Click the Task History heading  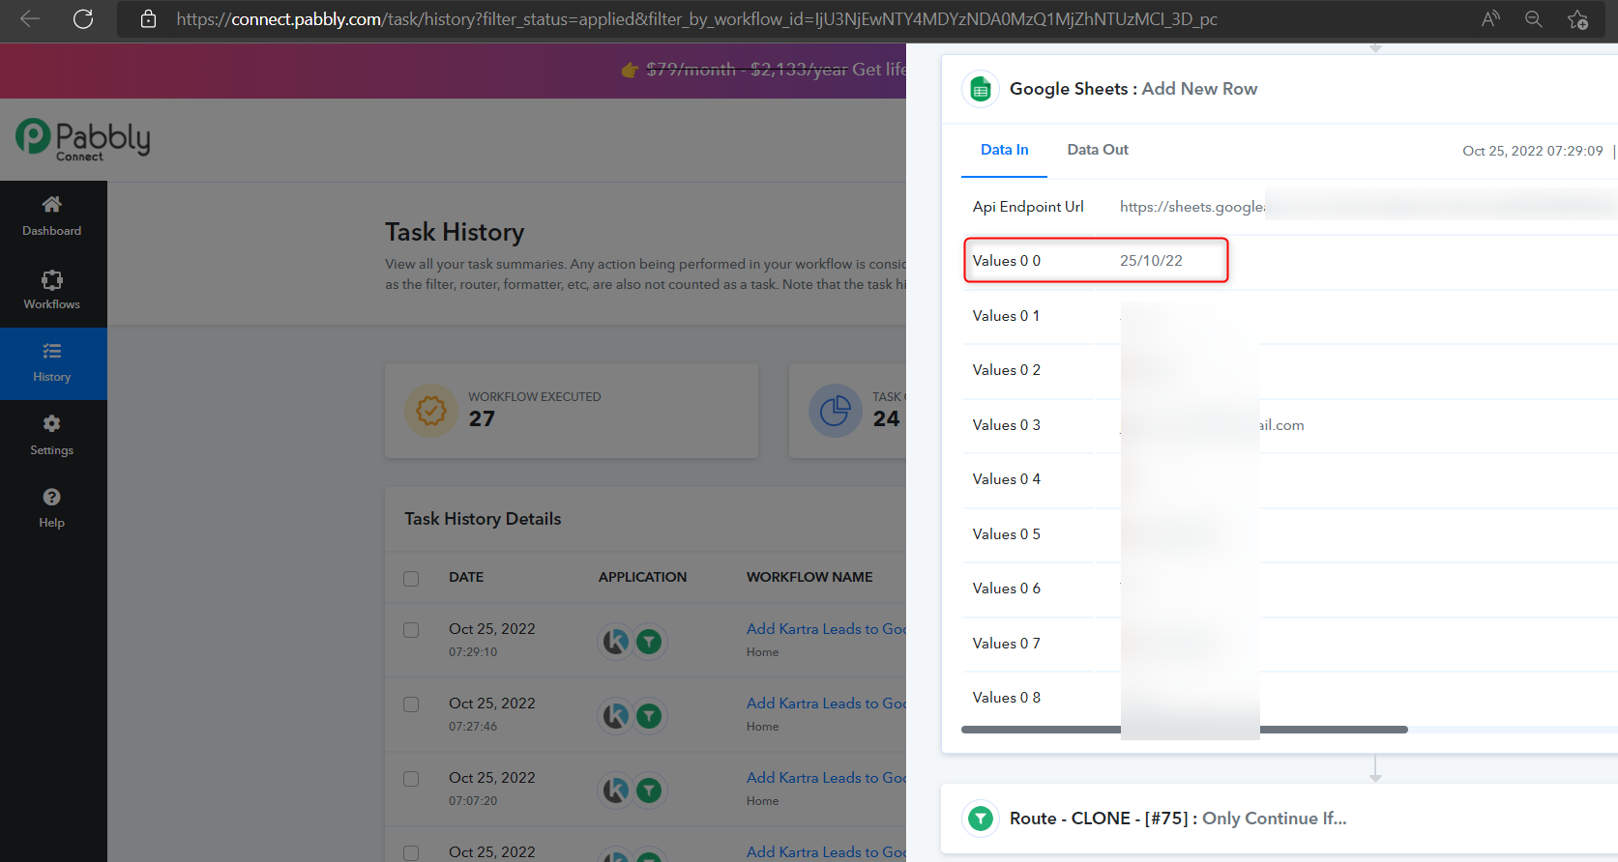[x=455, y=232]
